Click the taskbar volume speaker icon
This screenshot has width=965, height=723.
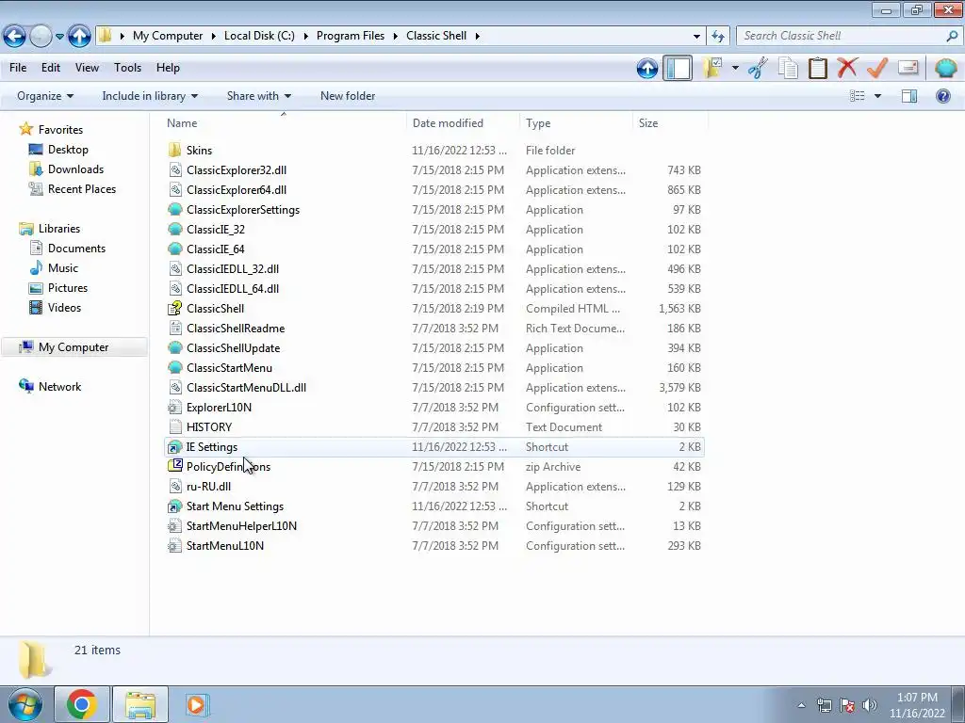(x=869, y=705)
